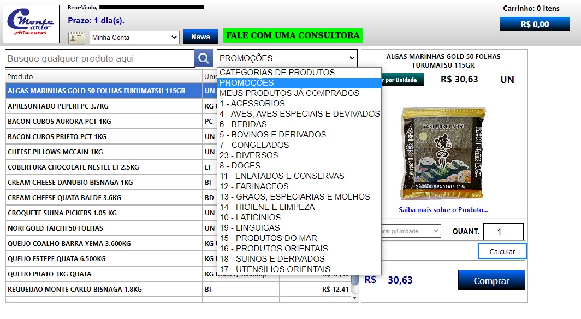
Task: Click the cart total showing R$ 0,00
Action: point(534,23)
